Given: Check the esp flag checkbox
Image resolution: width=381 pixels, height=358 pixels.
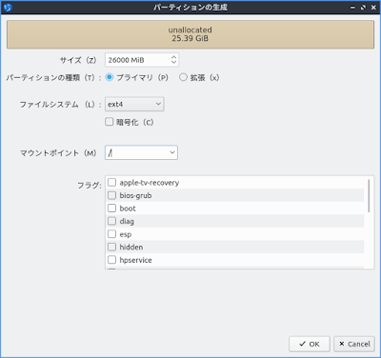Looking at the screenshot, I should coord(111,234).
